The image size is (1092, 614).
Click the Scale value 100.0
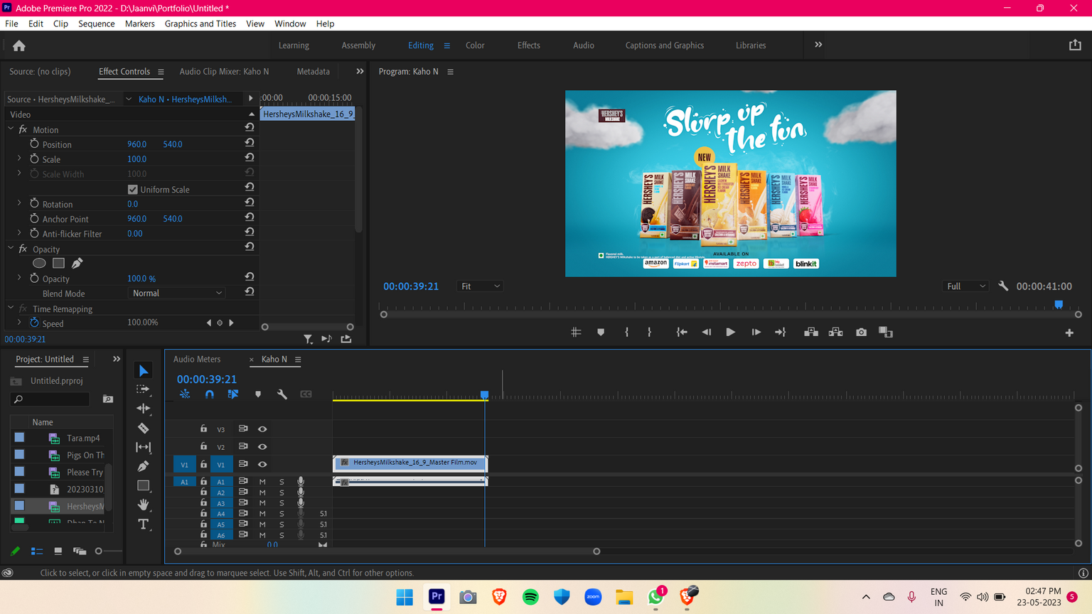coord(136,159)
